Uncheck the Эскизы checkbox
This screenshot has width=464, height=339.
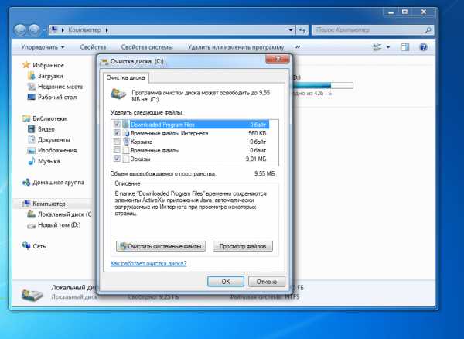[x=117, y=159]
